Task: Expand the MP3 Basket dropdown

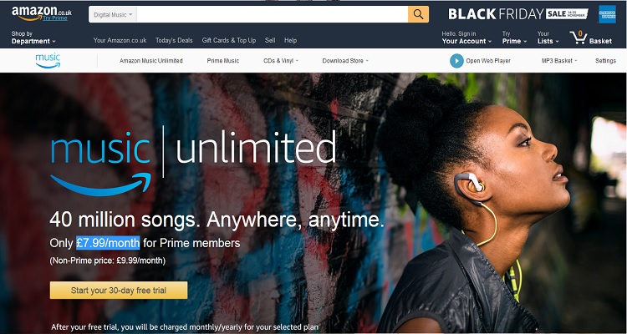Action: pos(559,61)
